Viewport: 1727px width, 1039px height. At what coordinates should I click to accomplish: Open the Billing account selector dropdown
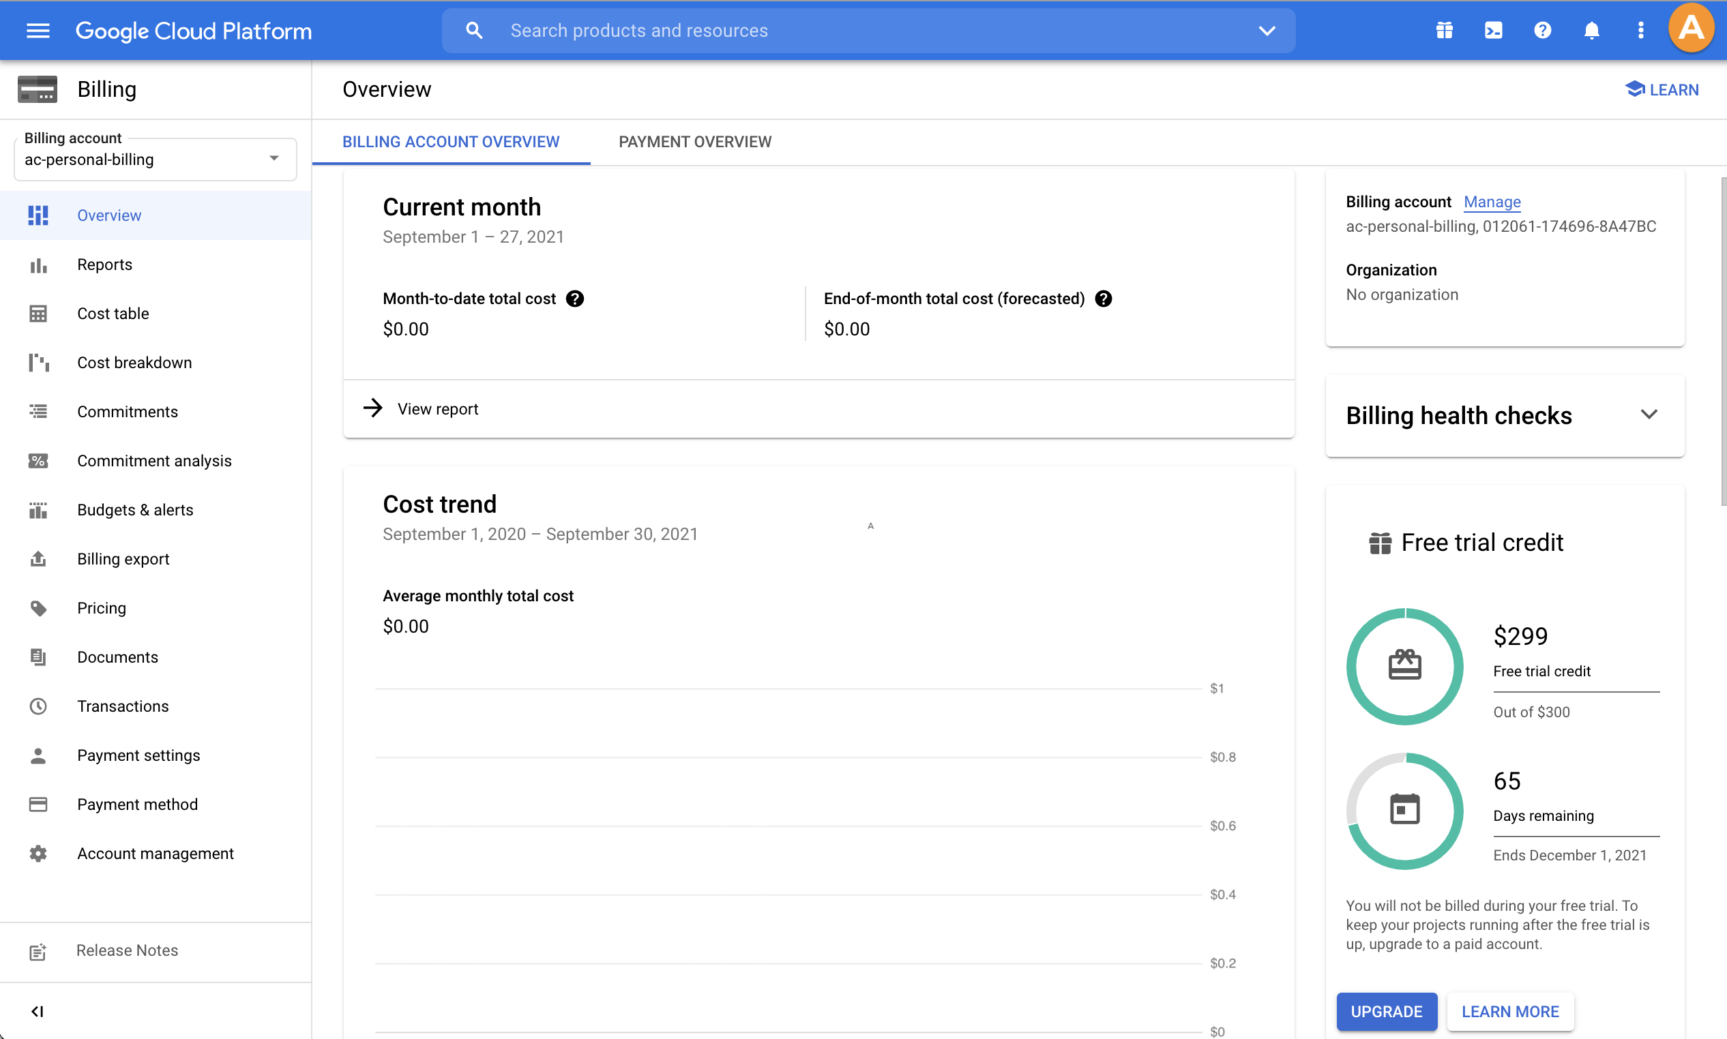(x=156, y=159)
